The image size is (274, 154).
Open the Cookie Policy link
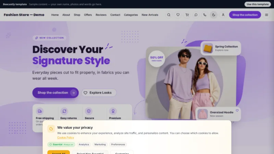65,138
